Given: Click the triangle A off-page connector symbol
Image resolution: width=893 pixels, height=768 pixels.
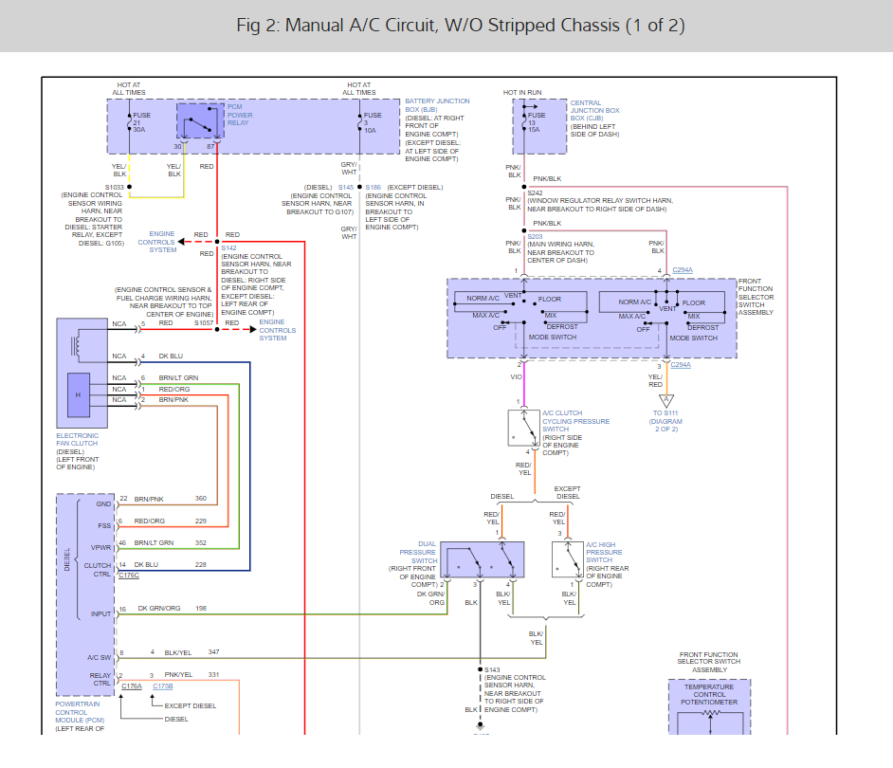Looking at the screenshot, I should [666, 400].
